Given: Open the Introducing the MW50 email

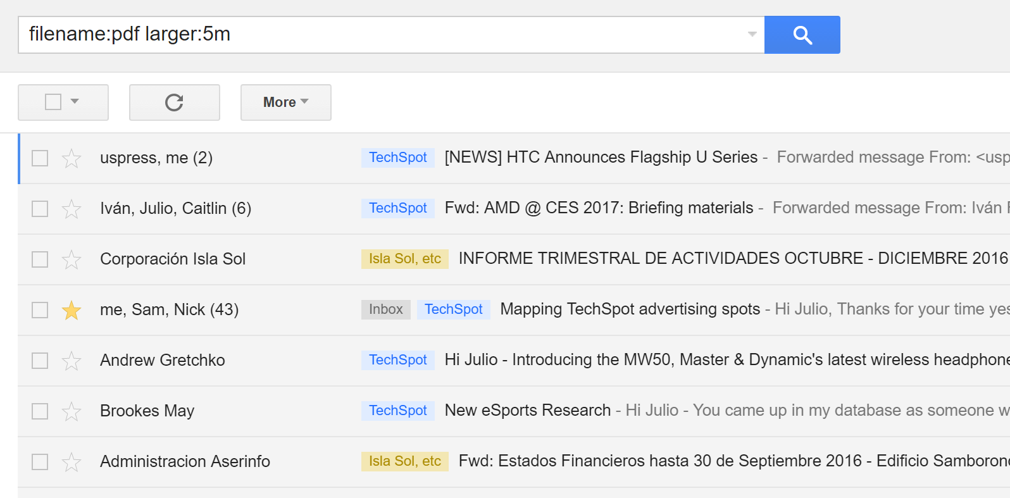Looking at the screenshot, I should tap(727, 360).
